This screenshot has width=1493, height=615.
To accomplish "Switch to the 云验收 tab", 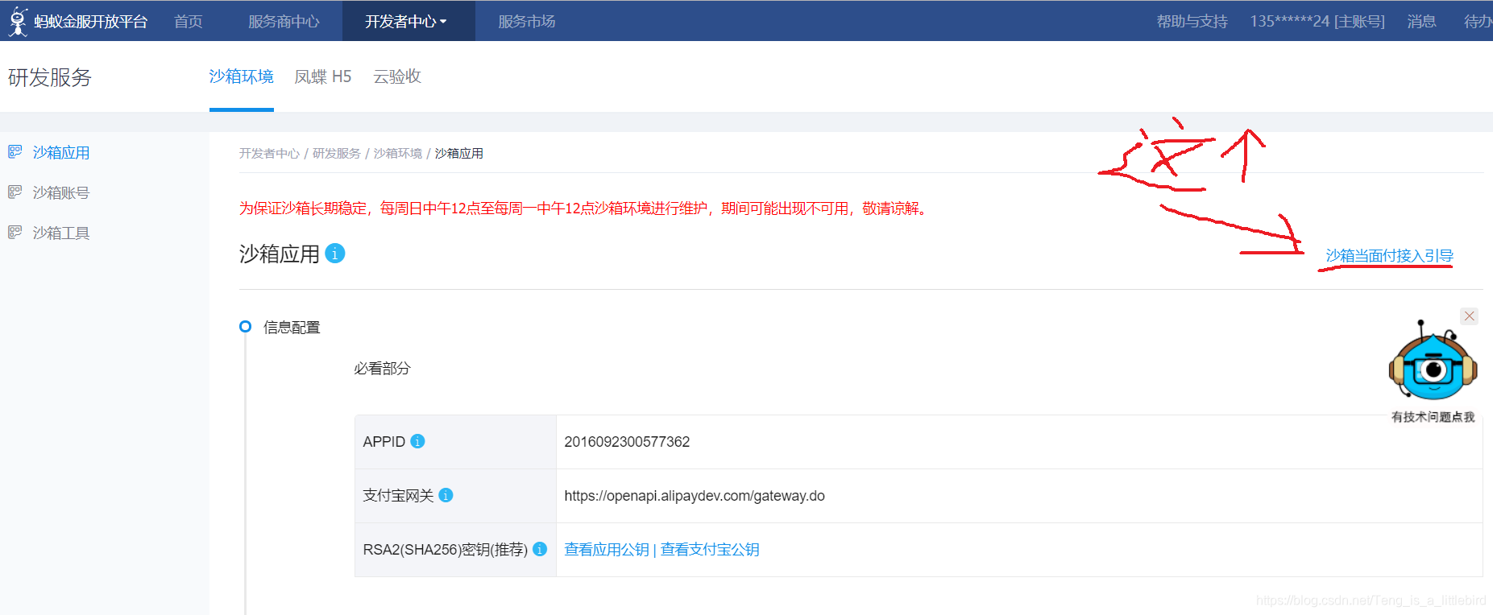I will tap(397, 76).
